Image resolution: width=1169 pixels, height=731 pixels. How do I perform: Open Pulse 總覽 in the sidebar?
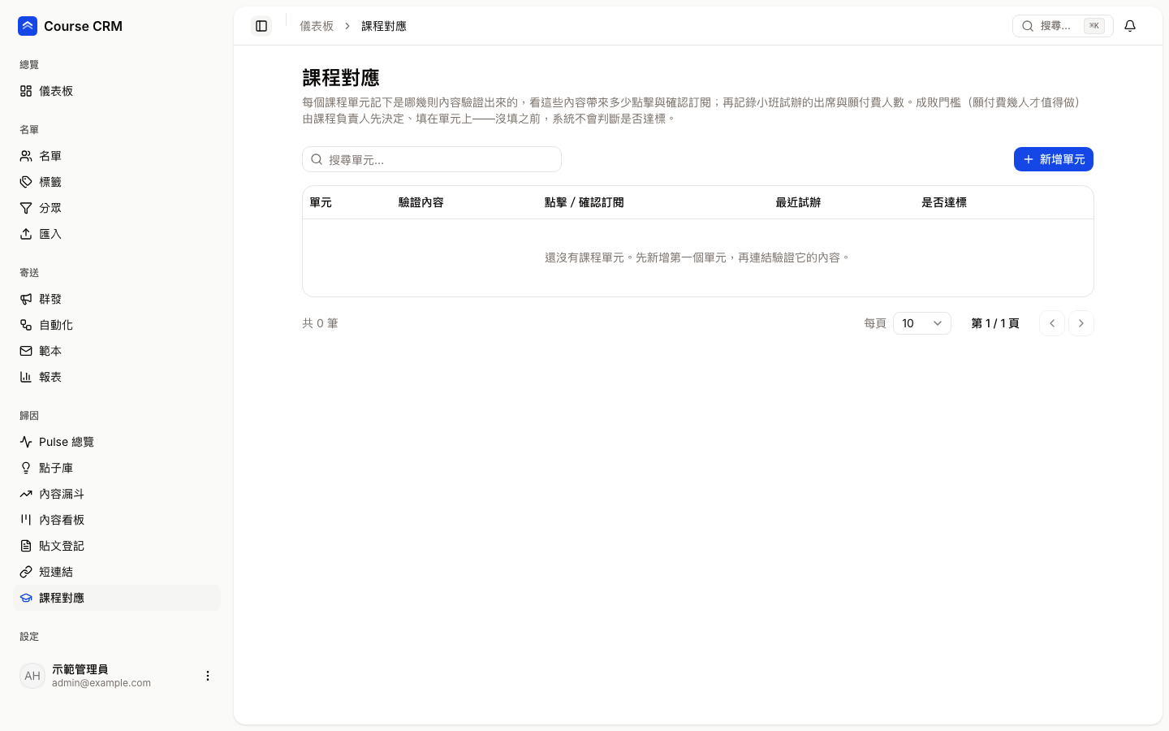coord(117,442)
